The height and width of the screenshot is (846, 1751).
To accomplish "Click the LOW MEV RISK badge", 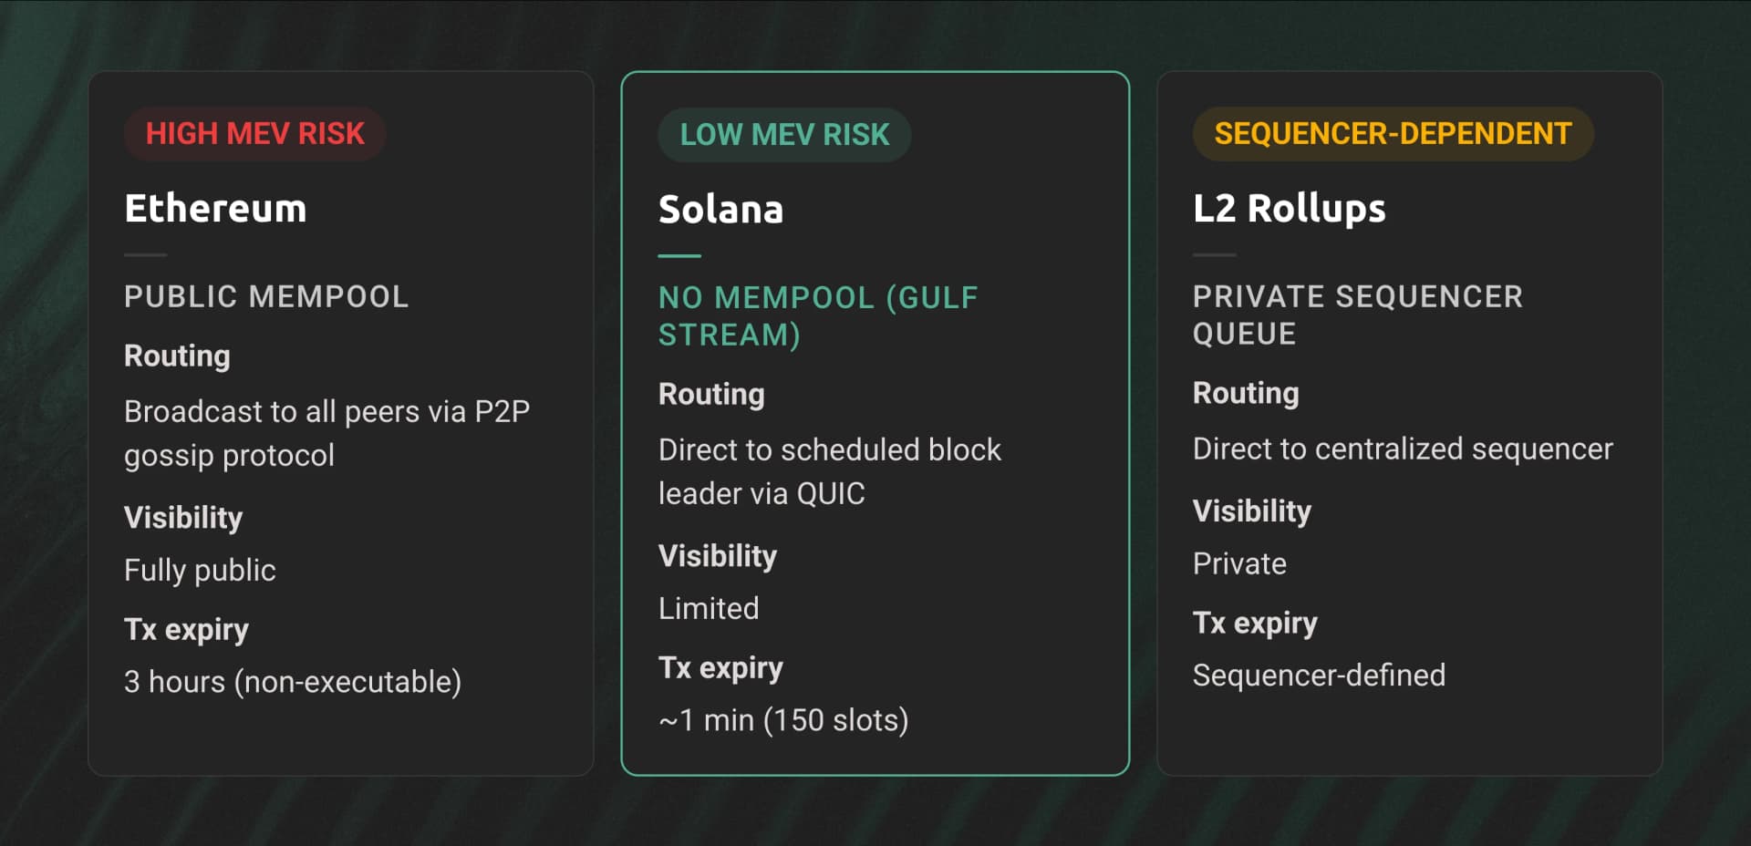I will (783, 135).
